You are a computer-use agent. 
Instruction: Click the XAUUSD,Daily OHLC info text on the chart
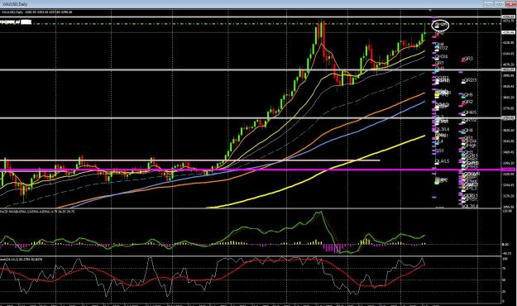(x=37, y=12)
